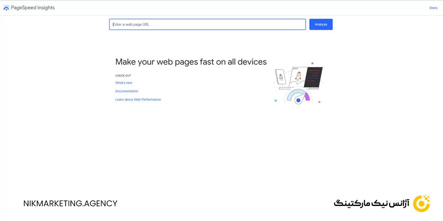
Task: Open the What's new link
Action: pos(124,83)
